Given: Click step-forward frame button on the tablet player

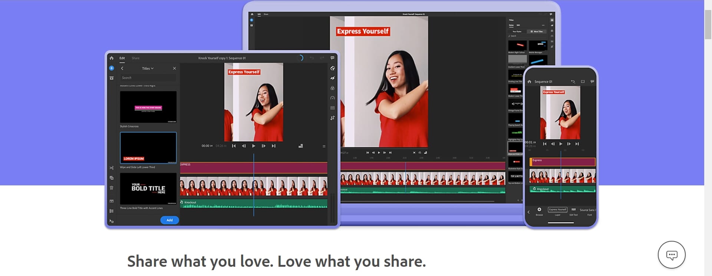Looking at the screenshot, I should (264, 146).
